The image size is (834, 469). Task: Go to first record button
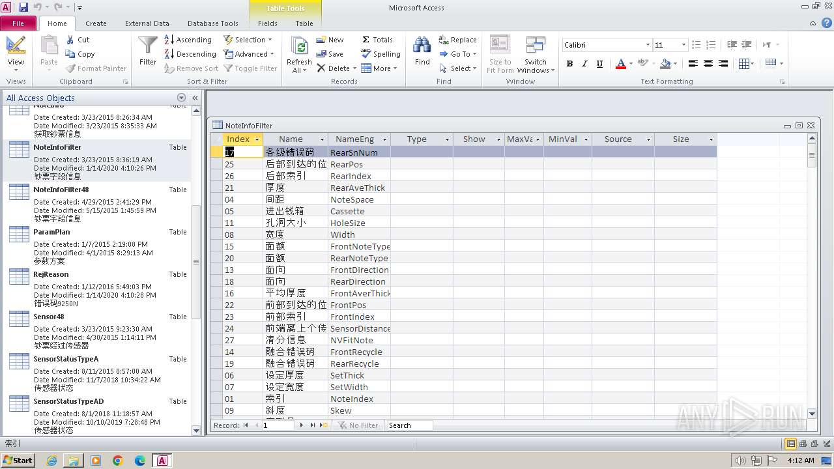point(246,425)
